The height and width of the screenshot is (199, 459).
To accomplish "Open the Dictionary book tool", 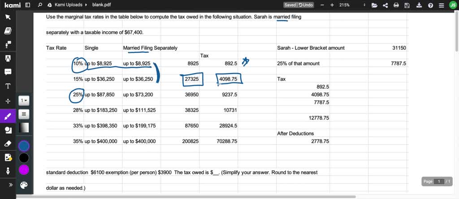I will (x=8, y=31).
